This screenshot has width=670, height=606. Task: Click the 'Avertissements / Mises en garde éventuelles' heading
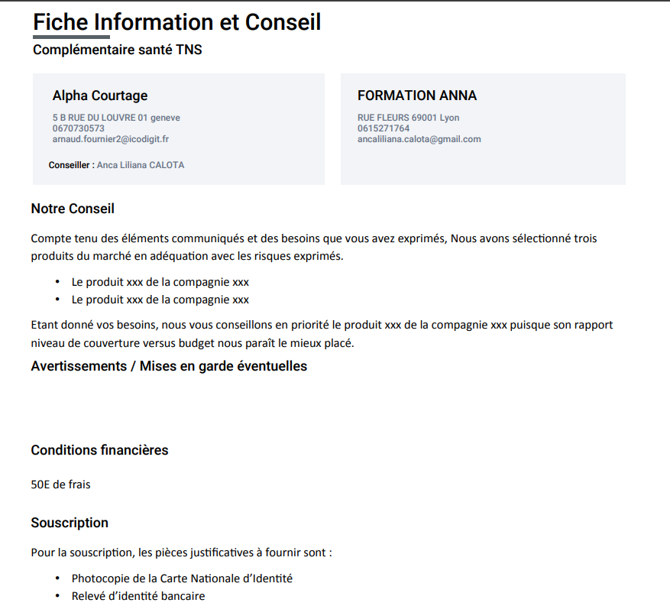(169, 366)
